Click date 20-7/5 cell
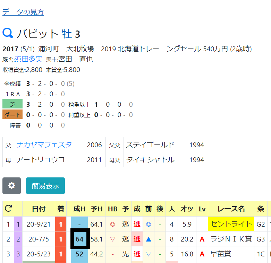The width and height of the screenshot is (271, 263). [39, 239]
